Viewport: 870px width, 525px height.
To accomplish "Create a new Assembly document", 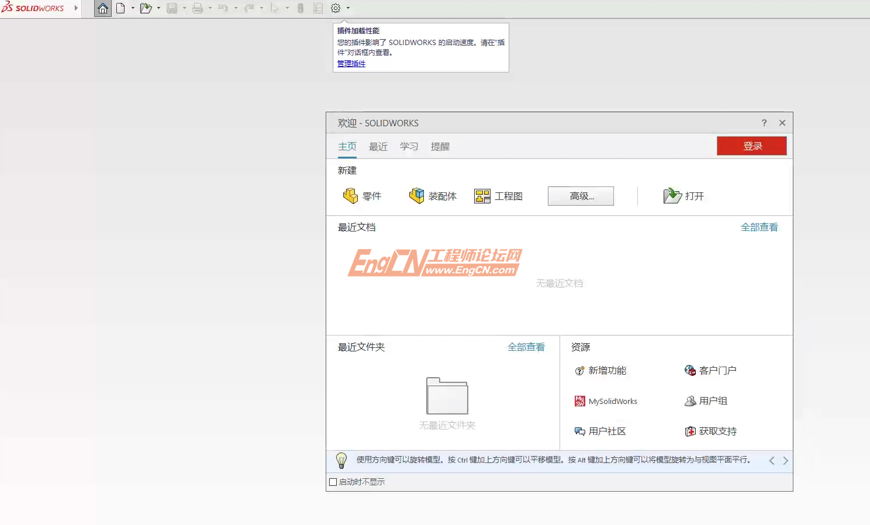I will (433, 196).
